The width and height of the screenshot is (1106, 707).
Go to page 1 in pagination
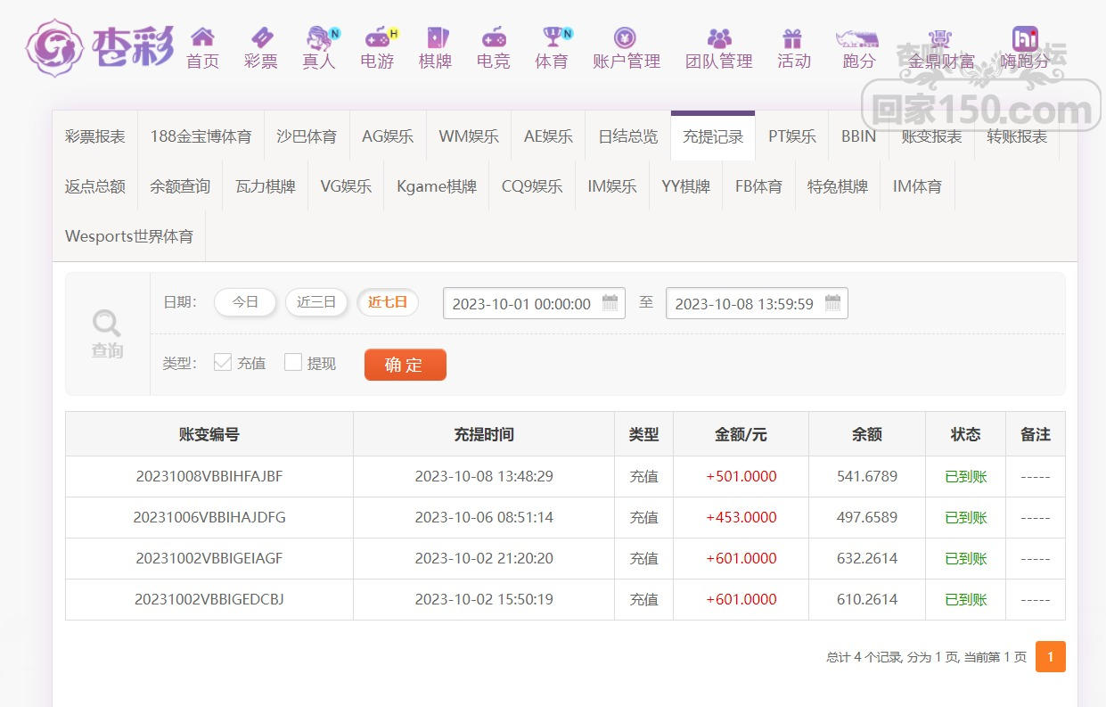pyautogui.click(x=1050, y=657)
